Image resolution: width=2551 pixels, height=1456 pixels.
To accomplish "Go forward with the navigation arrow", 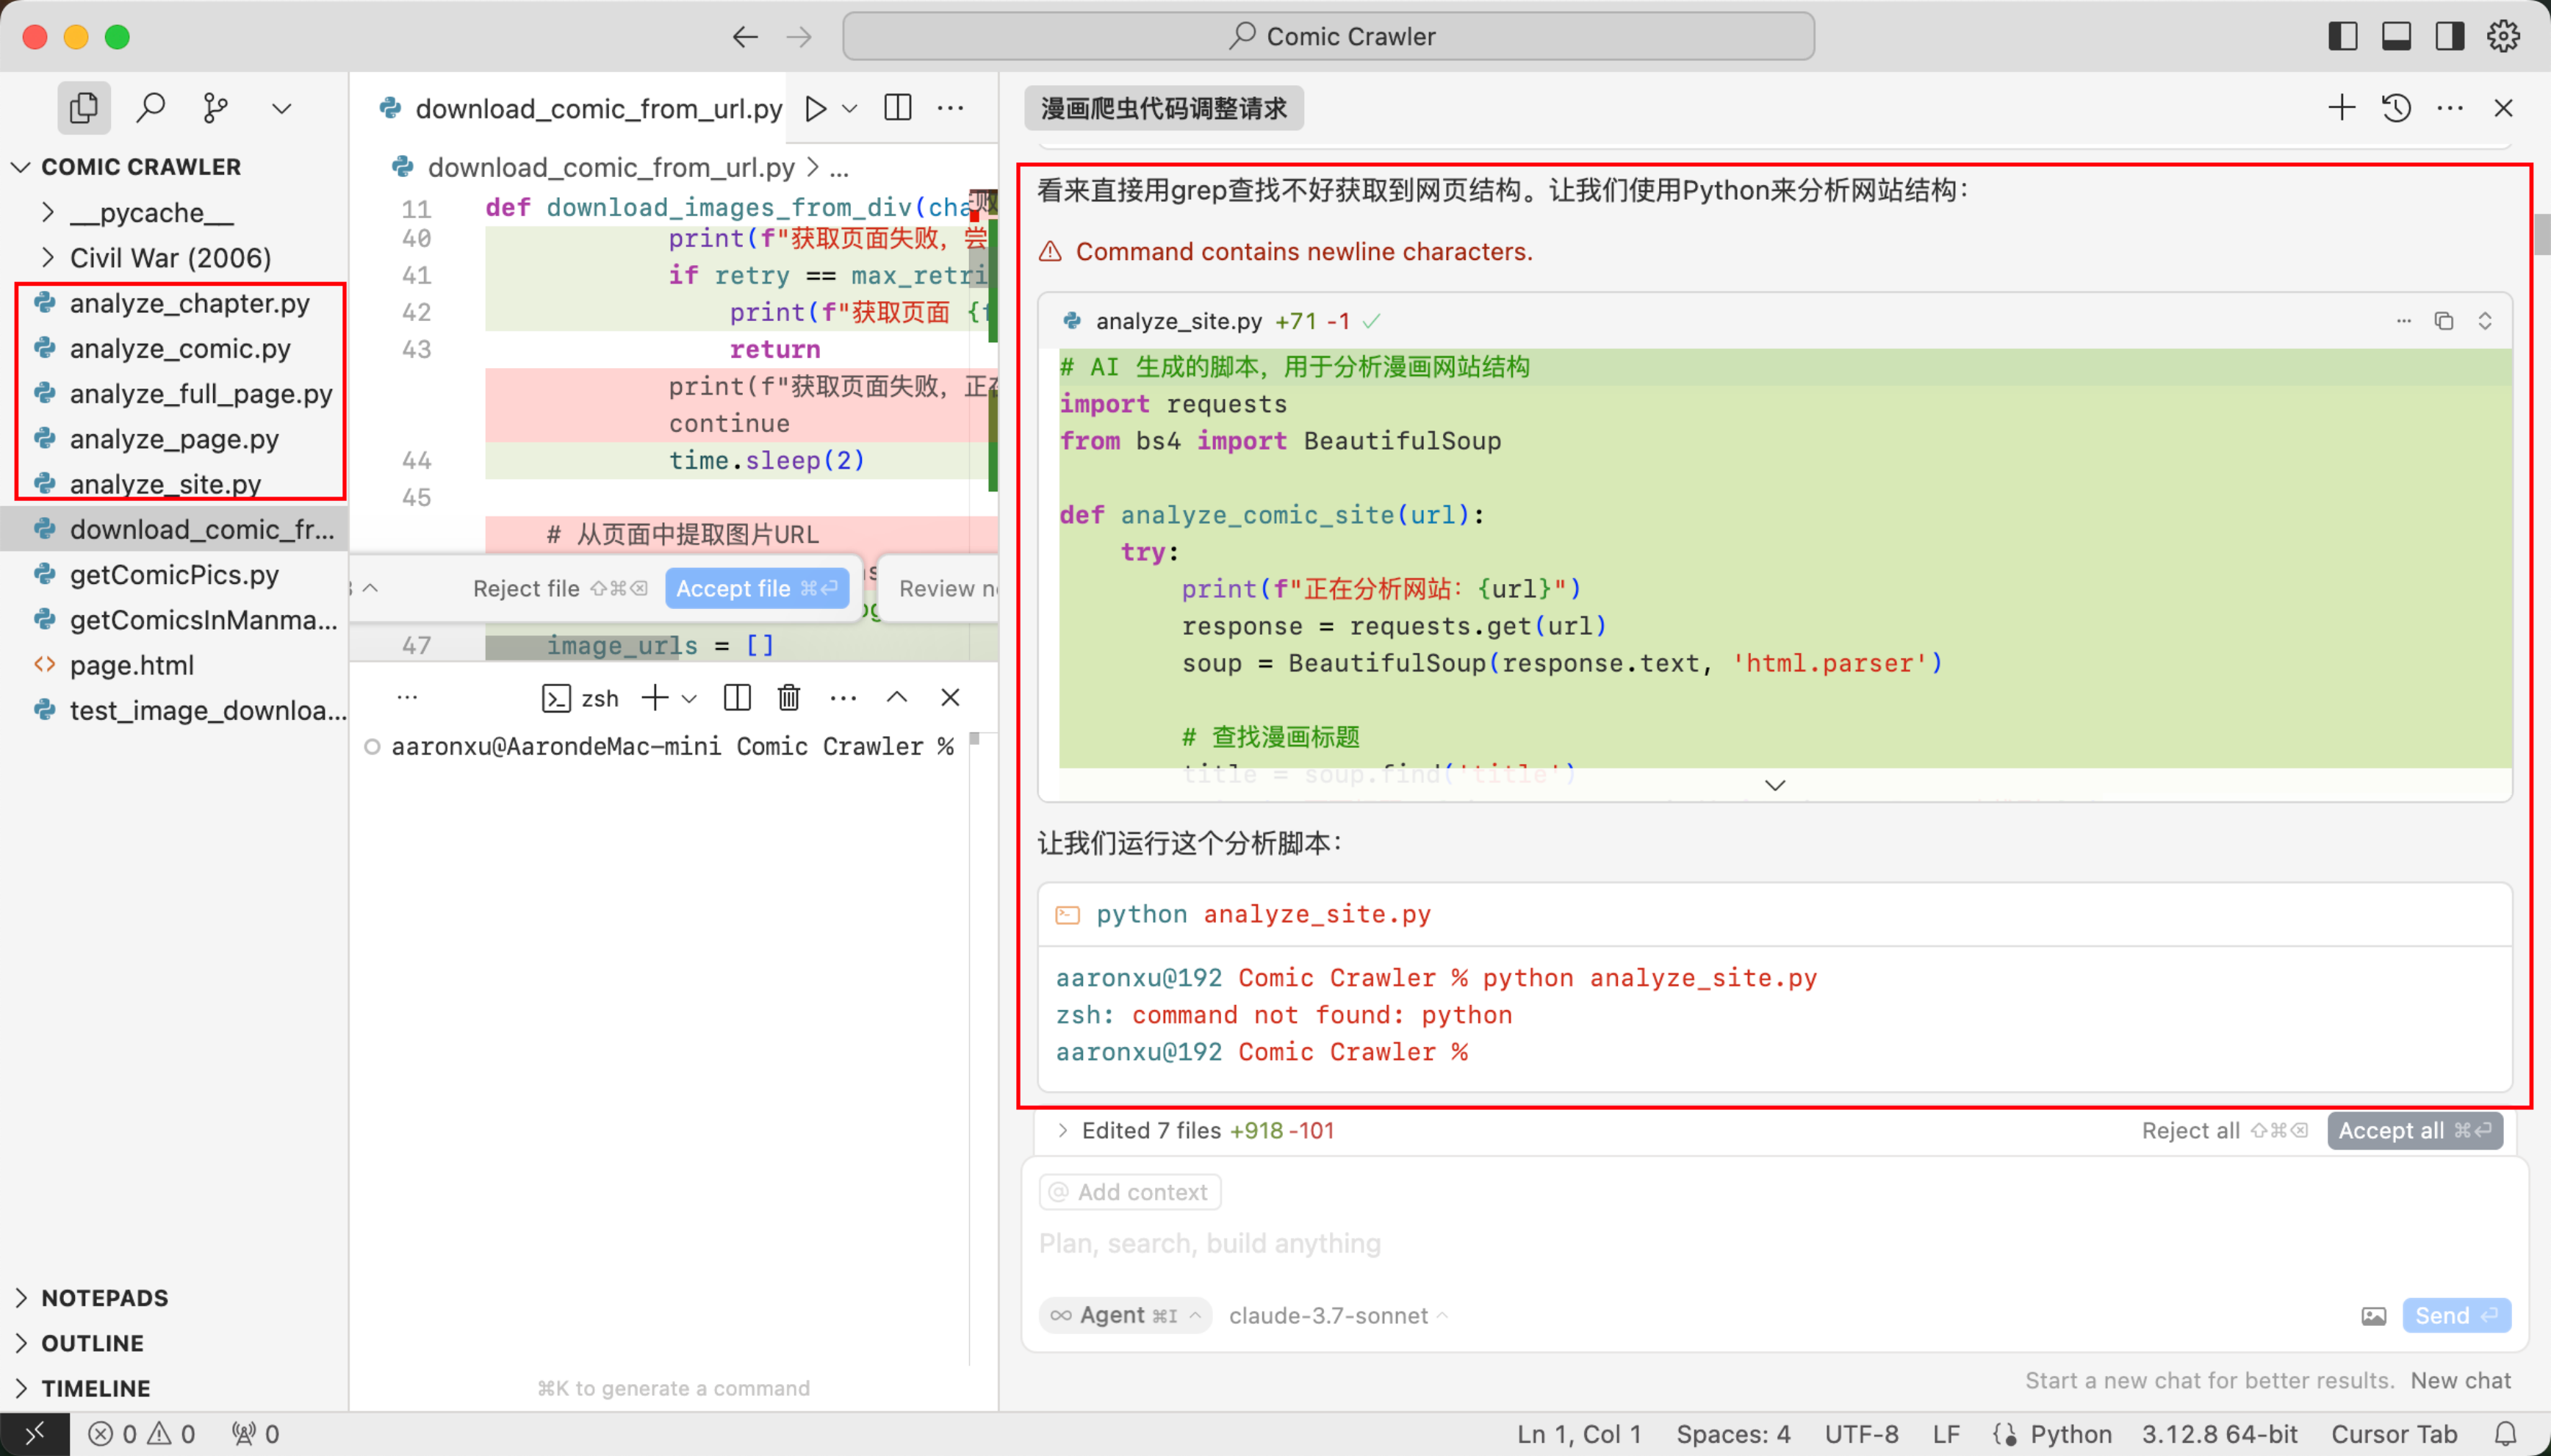I will tap(799, 37).
